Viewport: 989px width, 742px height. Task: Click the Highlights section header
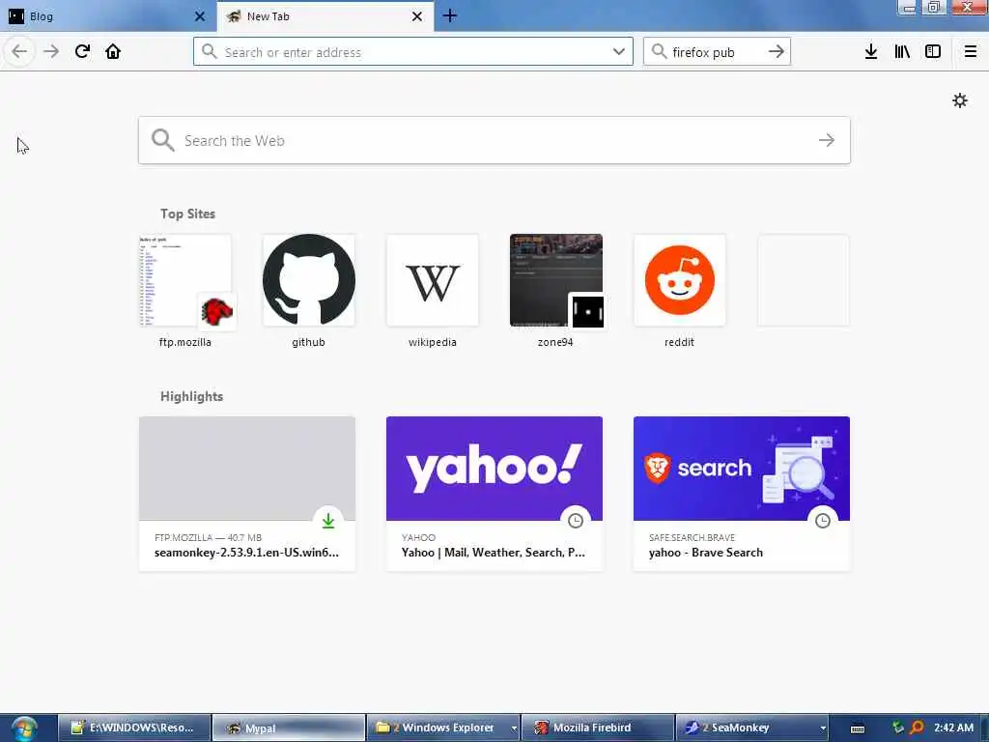(192, 396)
